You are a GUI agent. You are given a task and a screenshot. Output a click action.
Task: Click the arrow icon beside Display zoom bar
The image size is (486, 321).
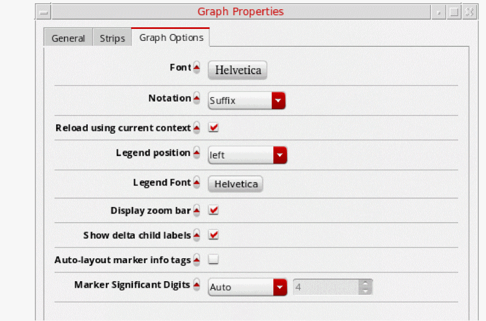(196, 211)
